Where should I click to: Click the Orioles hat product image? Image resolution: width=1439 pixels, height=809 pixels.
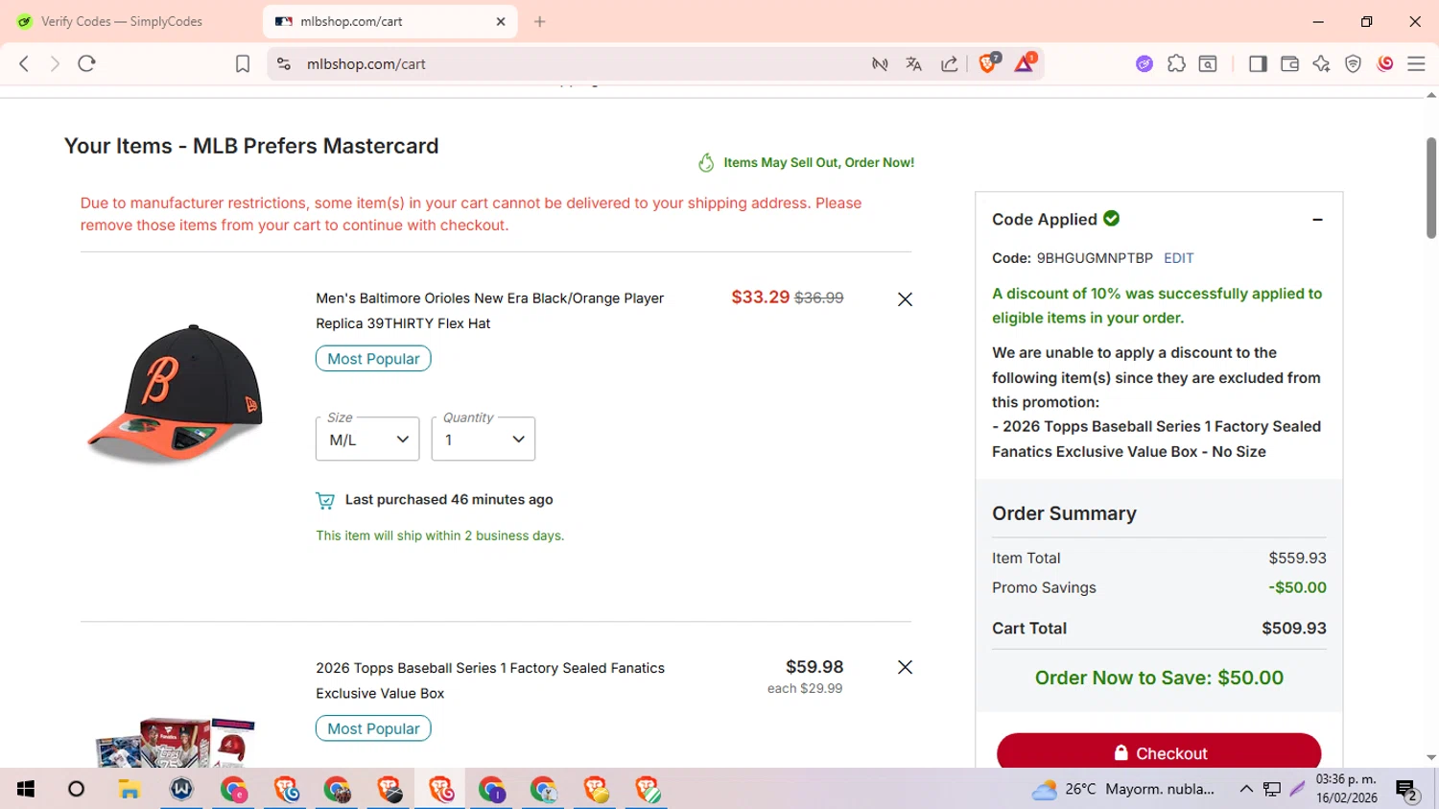pyautogui.click(x=175, y=393)
